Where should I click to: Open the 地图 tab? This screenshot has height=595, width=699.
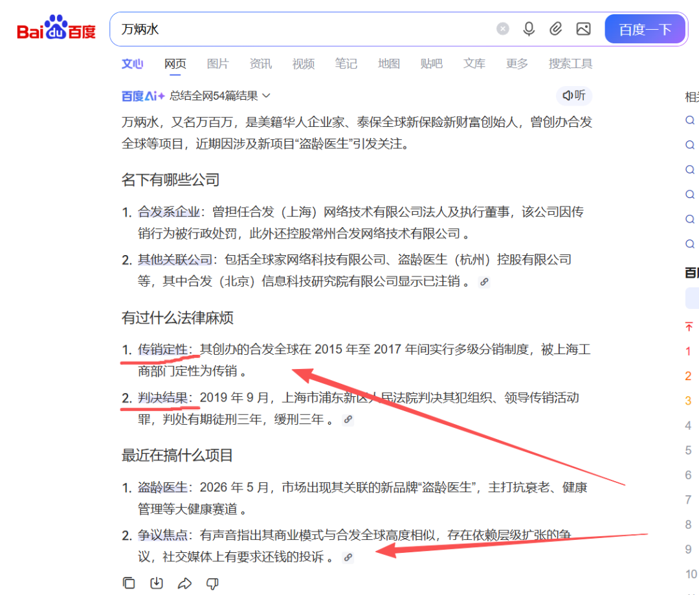pyautogui.click(x=389, y=64)
